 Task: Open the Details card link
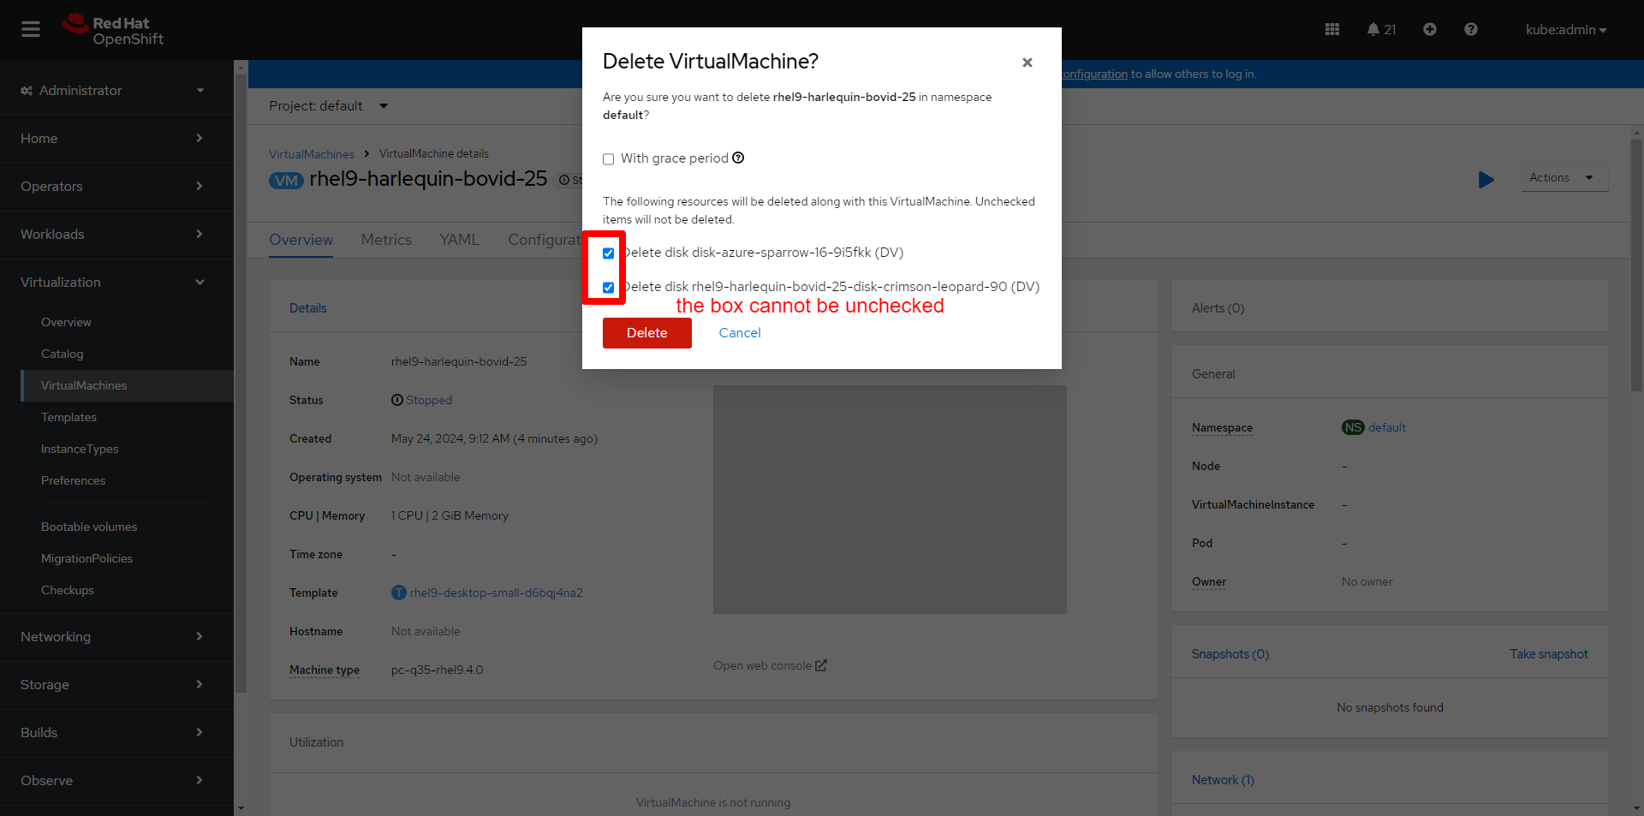click(308, 308)
